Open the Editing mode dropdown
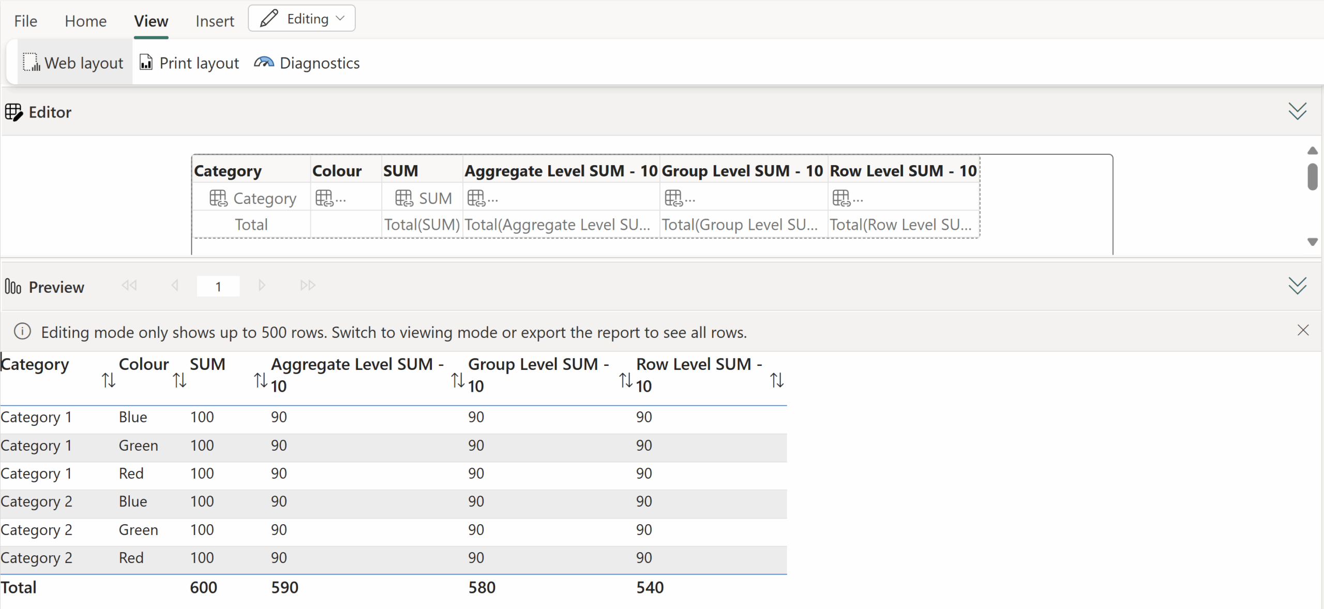Image resolution: width=1324 pixels, height=609 pixels. [x=302, y=19]
